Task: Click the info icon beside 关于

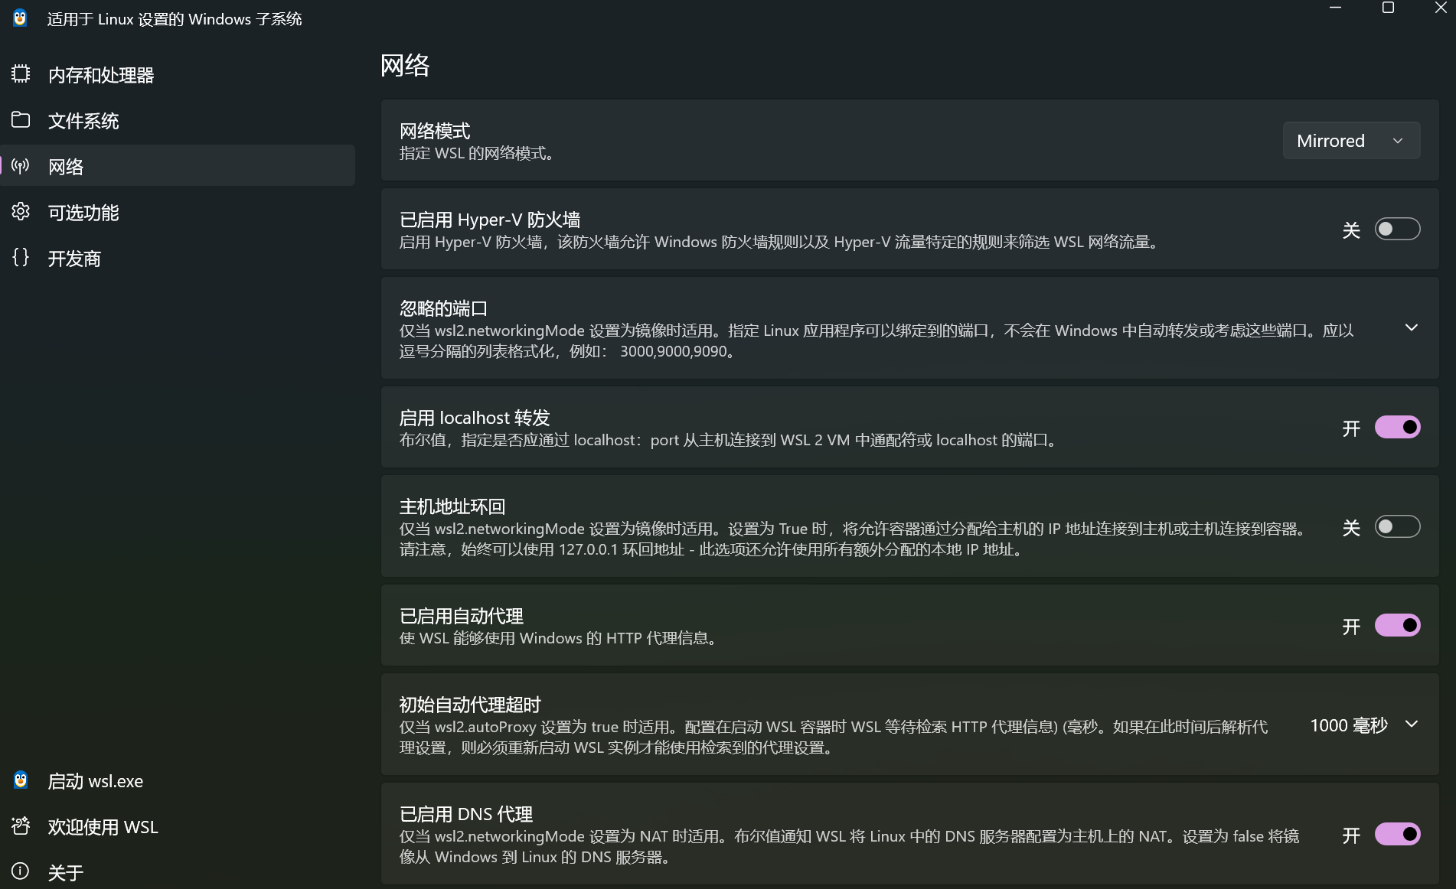Action: coord(21,871)
